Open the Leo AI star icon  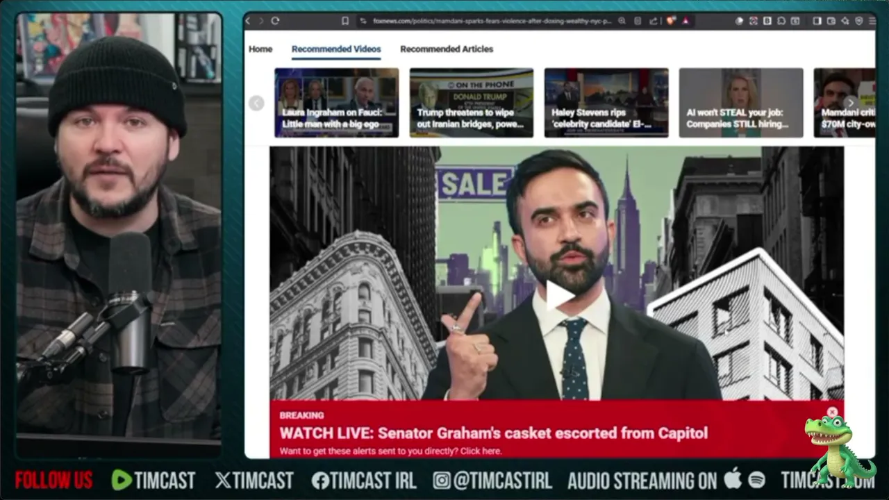pyautogui.click(x=846, y=21)
